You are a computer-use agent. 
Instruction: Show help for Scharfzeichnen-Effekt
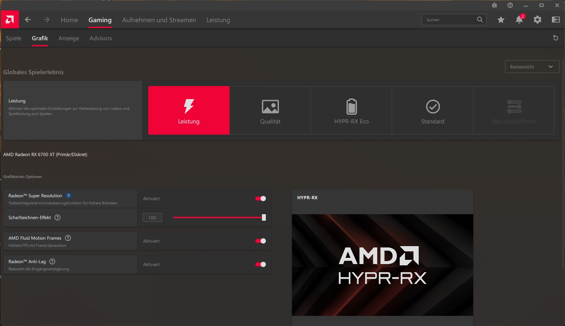[x=57, y=217]
